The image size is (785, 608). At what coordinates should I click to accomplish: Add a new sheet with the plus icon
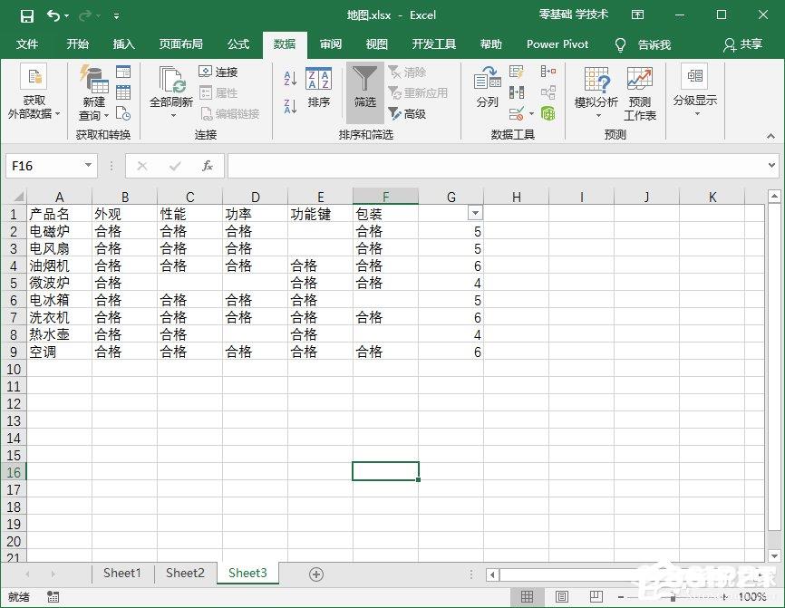point(315,574)
